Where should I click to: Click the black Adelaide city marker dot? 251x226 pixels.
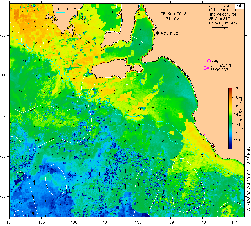coord(158,33)
